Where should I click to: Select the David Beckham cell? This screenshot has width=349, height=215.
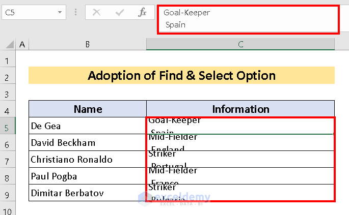click(88, 143)
